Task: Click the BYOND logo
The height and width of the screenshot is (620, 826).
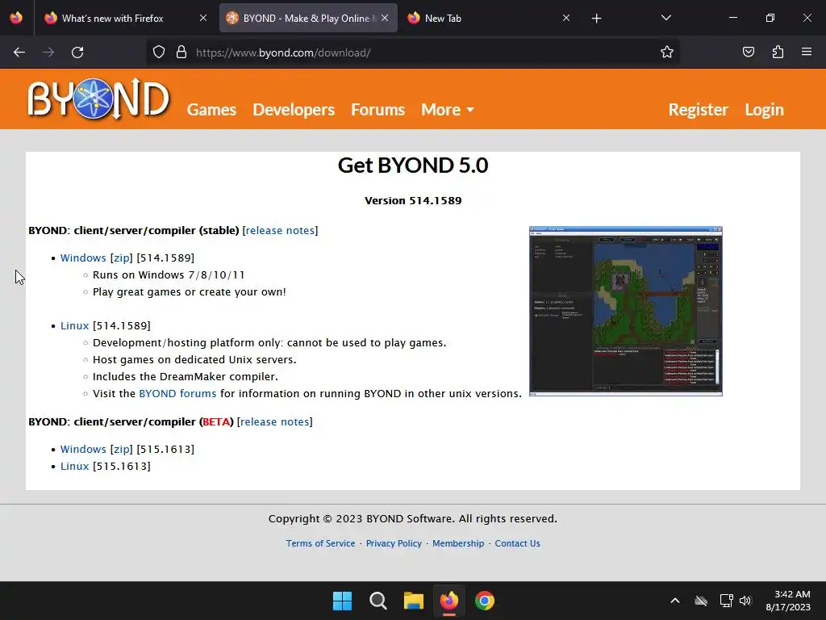Action: 98,98
